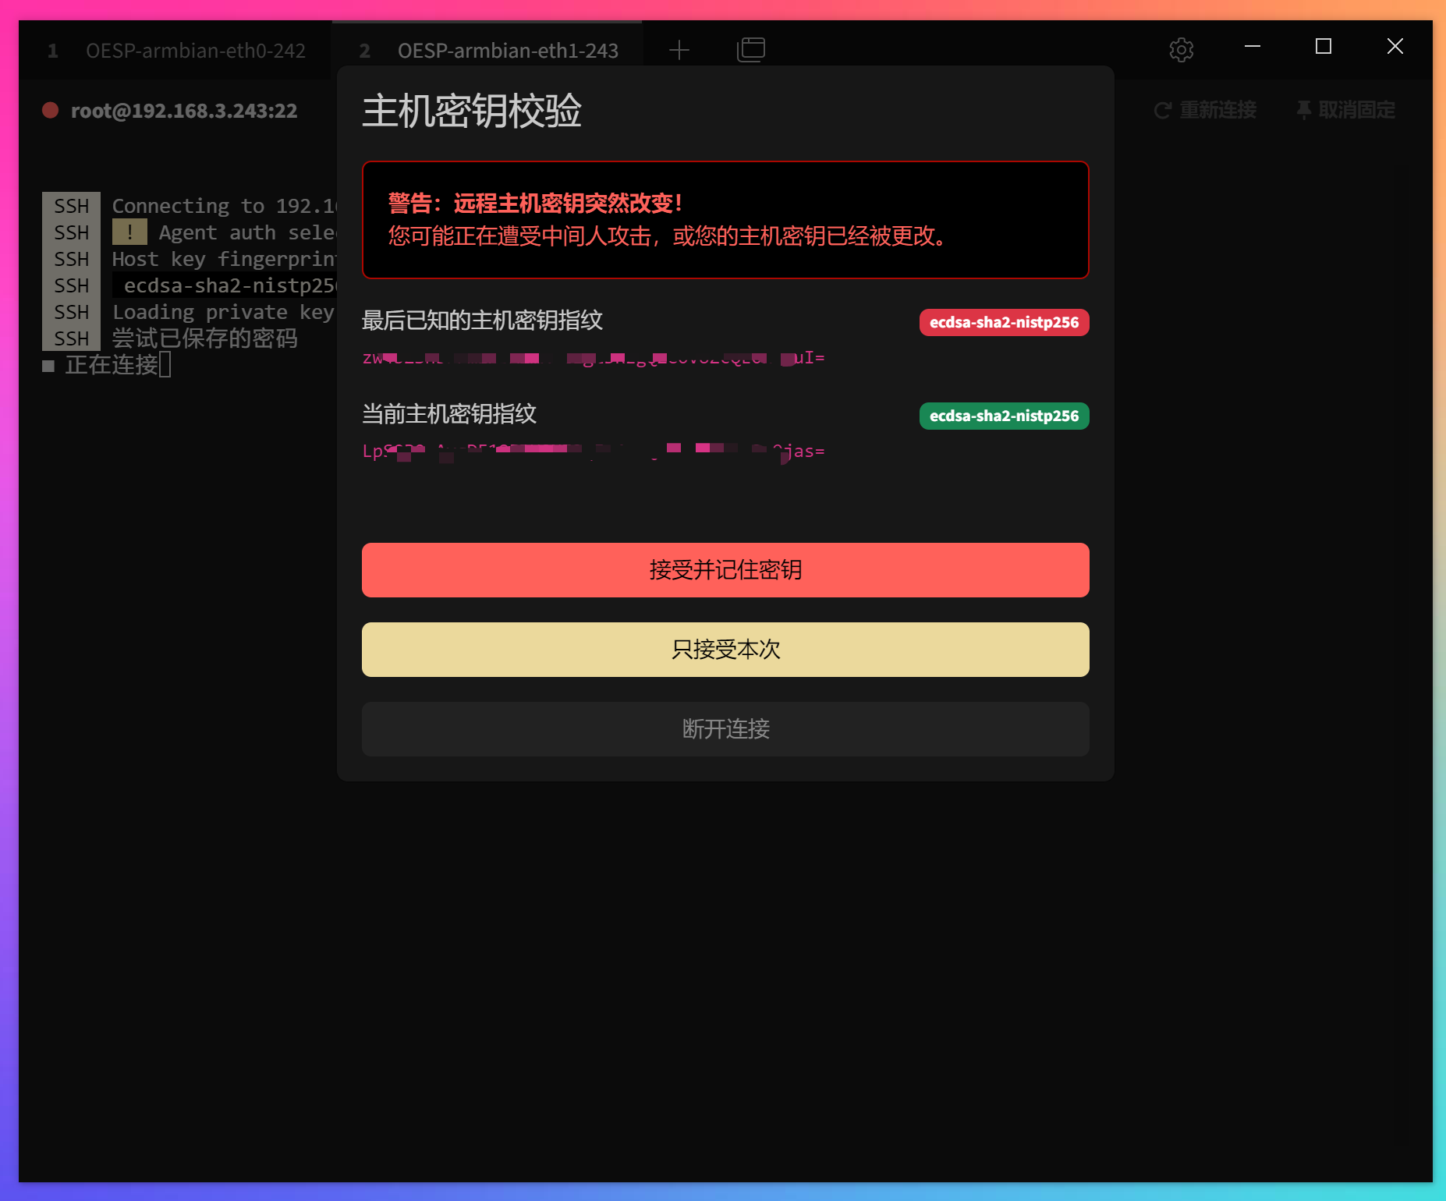1446x1201 pixels.
Task: Click the 接受并记住密钥 button
Action: pos(725,570)
